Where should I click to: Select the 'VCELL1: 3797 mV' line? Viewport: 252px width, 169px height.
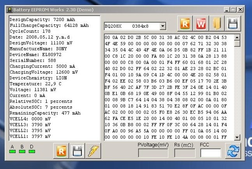[30, 137]
